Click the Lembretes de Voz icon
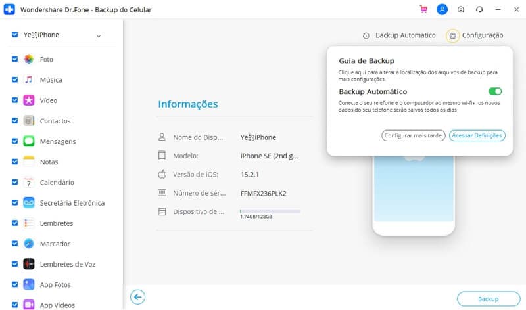The image size is (526, 310). [x=29, y=264]
